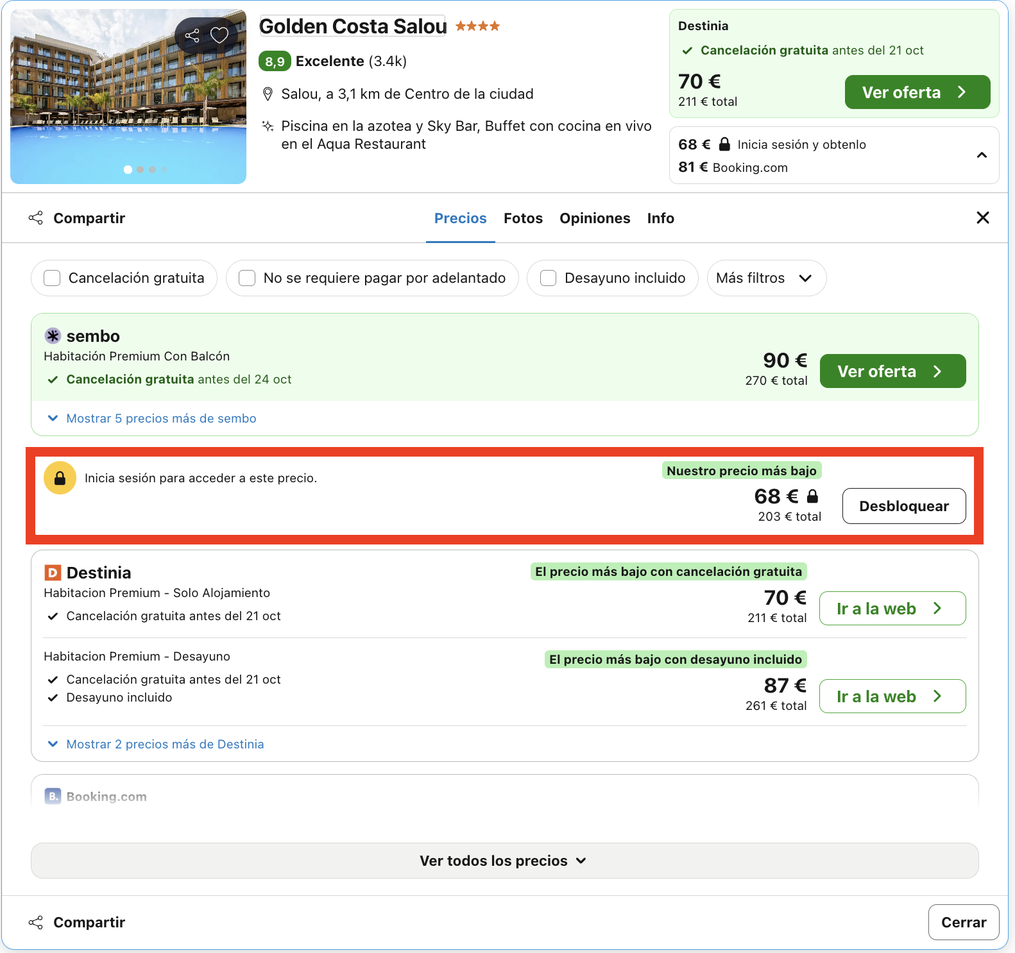The width and height of the screenshot is (1015, 953).
Task: Click the green checkmark in the Destinia top card
Action: (x=687, y=51)
